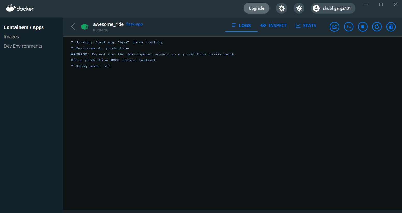The image size is (402, 213).
Task: Open the container in browser
Action: coord(334,26)
